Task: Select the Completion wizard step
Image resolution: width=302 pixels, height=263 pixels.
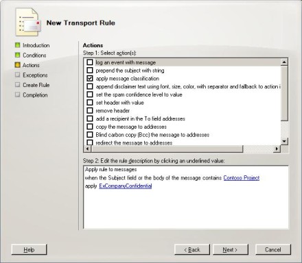Action: click(35, 95)
